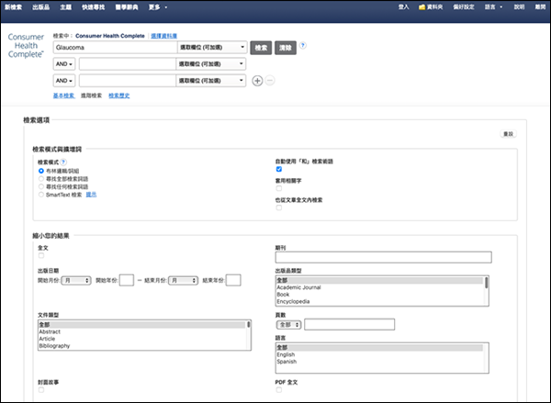Open 醫學辭典 in top navigation

(127, 7)
